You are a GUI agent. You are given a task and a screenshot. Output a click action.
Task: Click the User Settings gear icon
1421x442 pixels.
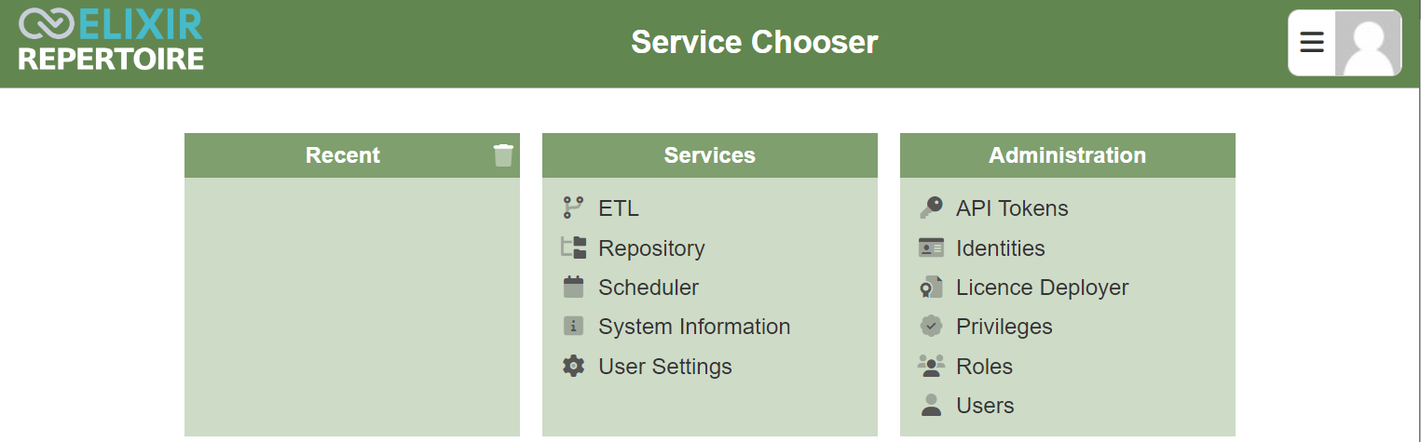point(574,367)
